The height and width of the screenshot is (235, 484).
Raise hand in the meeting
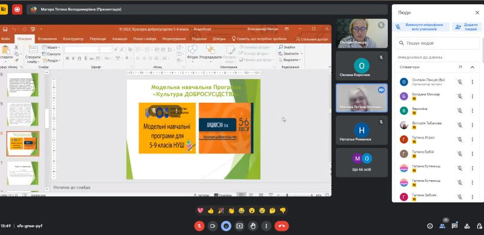[253, 226]
